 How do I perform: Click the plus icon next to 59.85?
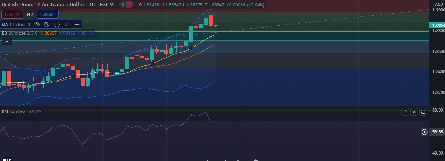click(x=425, y=132)
